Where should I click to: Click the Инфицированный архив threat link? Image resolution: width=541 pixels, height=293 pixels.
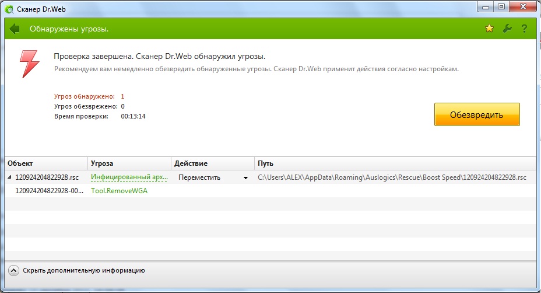tap(128, 177)
